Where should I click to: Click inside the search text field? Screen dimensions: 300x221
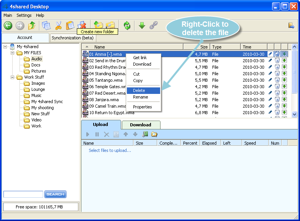point(23,194)
